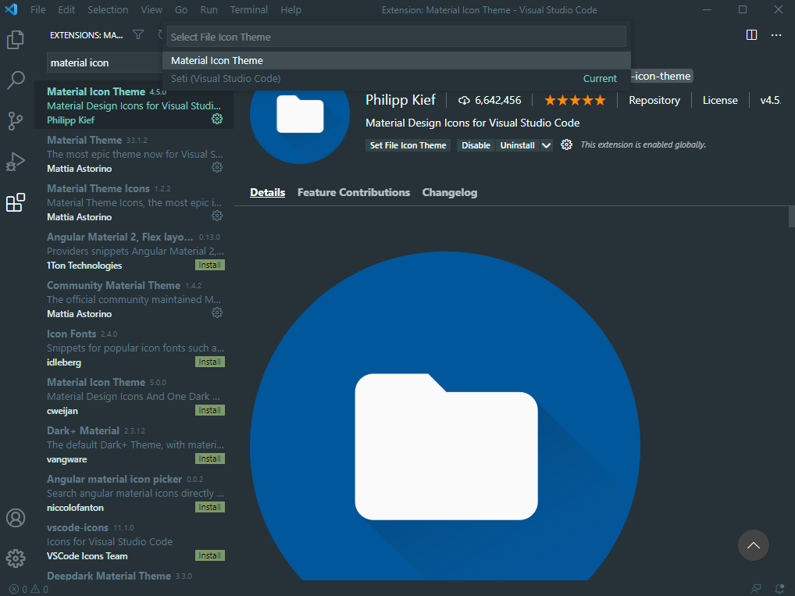Click the gear icon beside Uninstall button
This screenshot has width=795, height=596.
[566, 145]
